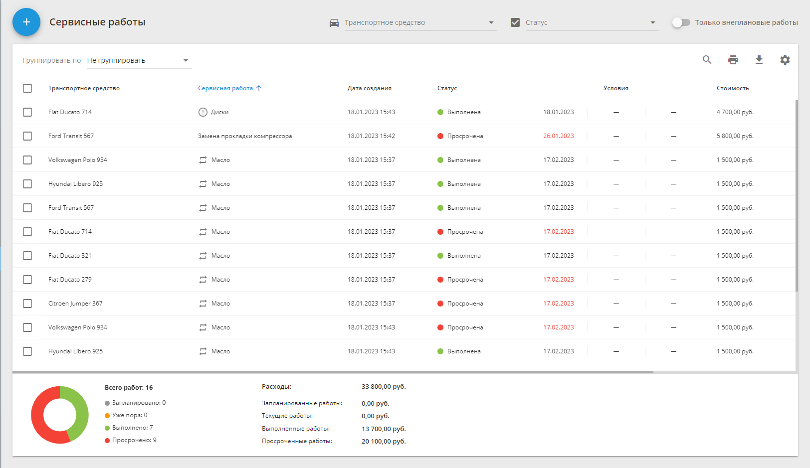Click the warning icon next to Диски
Screen dimensions: 810x468
[x=203, y=112]
